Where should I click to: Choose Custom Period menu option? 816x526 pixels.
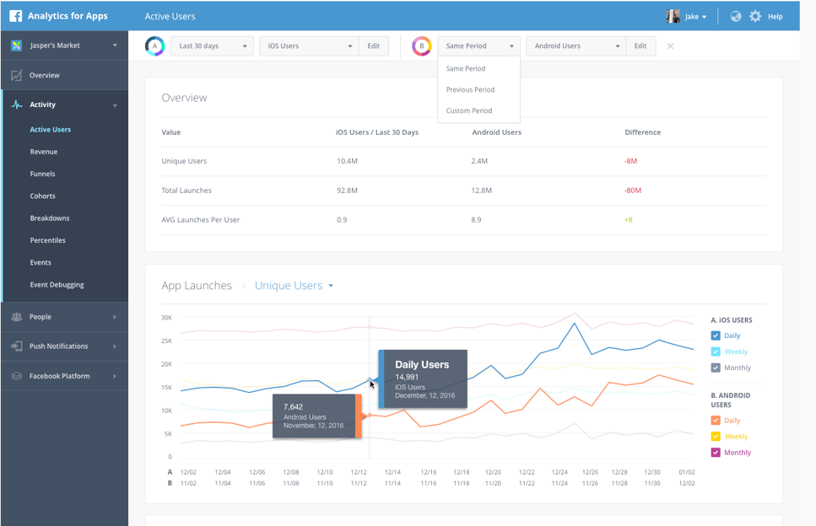(469, 110)
